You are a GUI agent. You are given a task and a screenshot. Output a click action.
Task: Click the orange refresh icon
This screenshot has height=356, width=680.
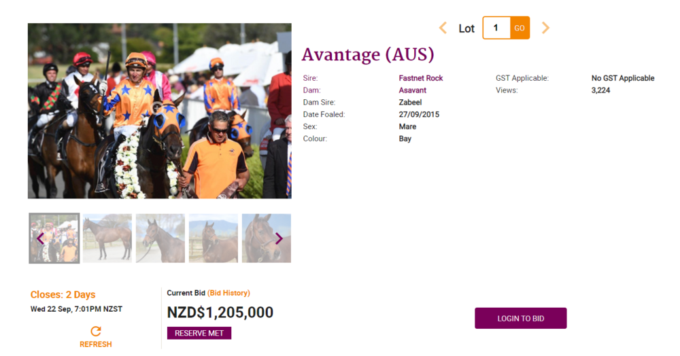[x=96, y=332]
